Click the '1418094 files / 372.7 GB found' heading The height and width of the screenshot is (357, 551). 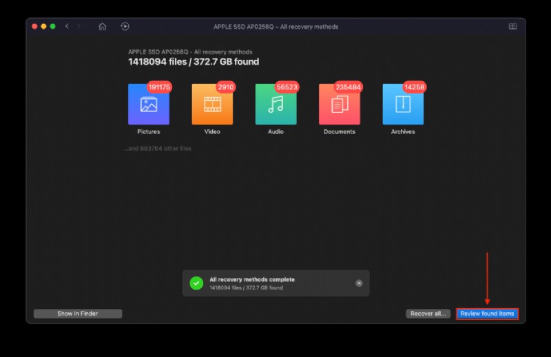pos(194,62)
